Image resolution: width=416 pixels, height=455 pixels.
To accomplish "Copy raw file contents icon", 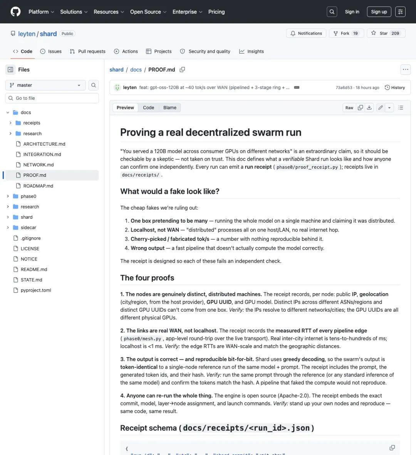I will (360, 107).
